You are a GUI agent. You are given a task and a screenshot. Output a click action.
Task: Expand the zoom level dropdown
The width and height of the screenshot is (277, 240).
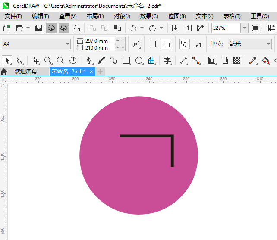245,28
